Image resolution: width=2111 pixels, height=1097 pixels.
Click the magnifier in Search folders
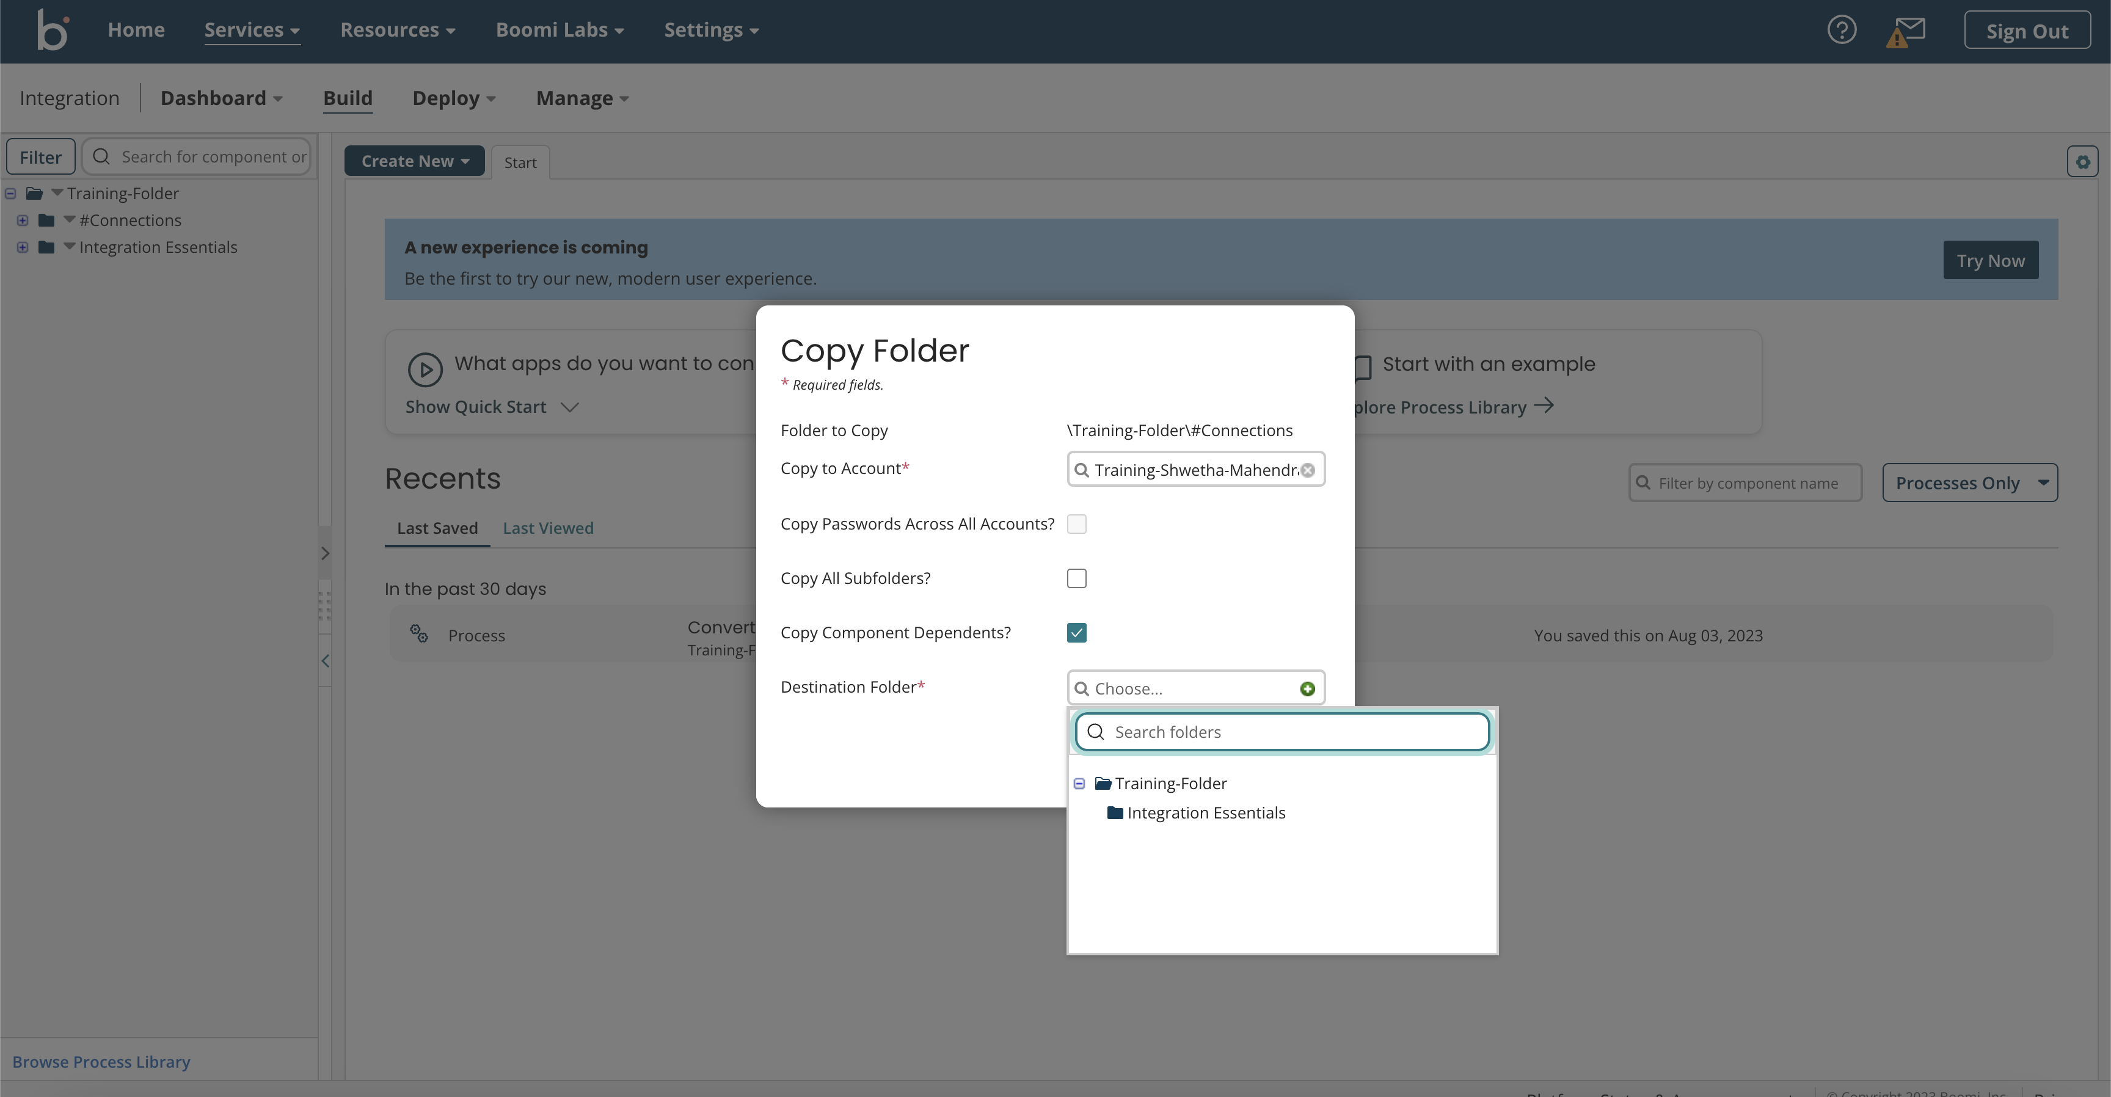pos(1096,732)
